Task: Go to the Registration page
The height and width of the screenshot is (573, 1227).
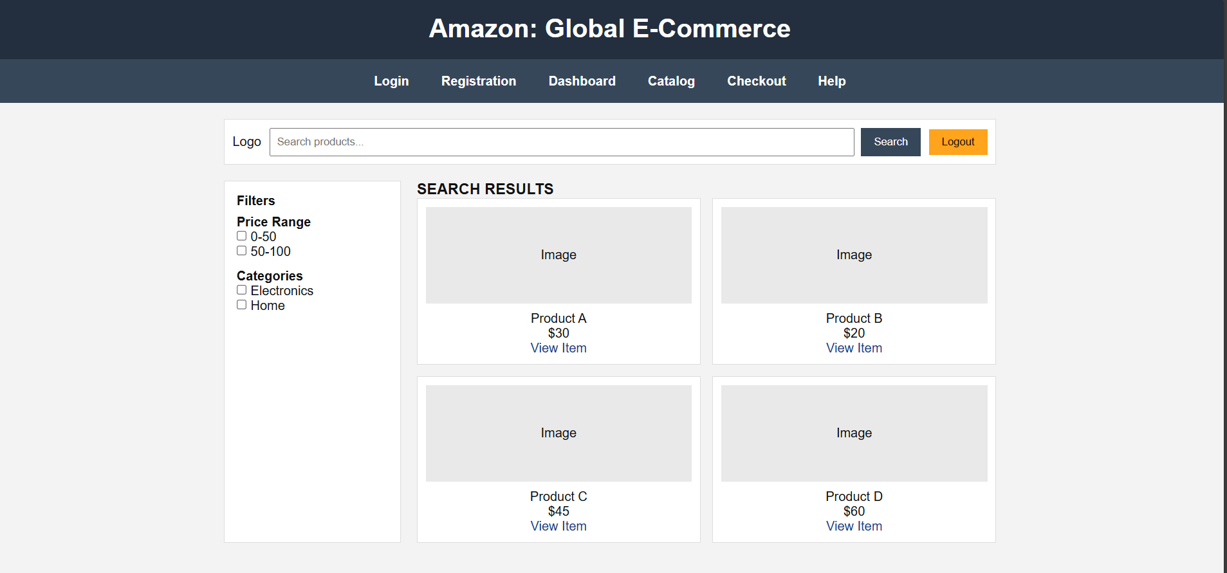Action: pos(479,81)
